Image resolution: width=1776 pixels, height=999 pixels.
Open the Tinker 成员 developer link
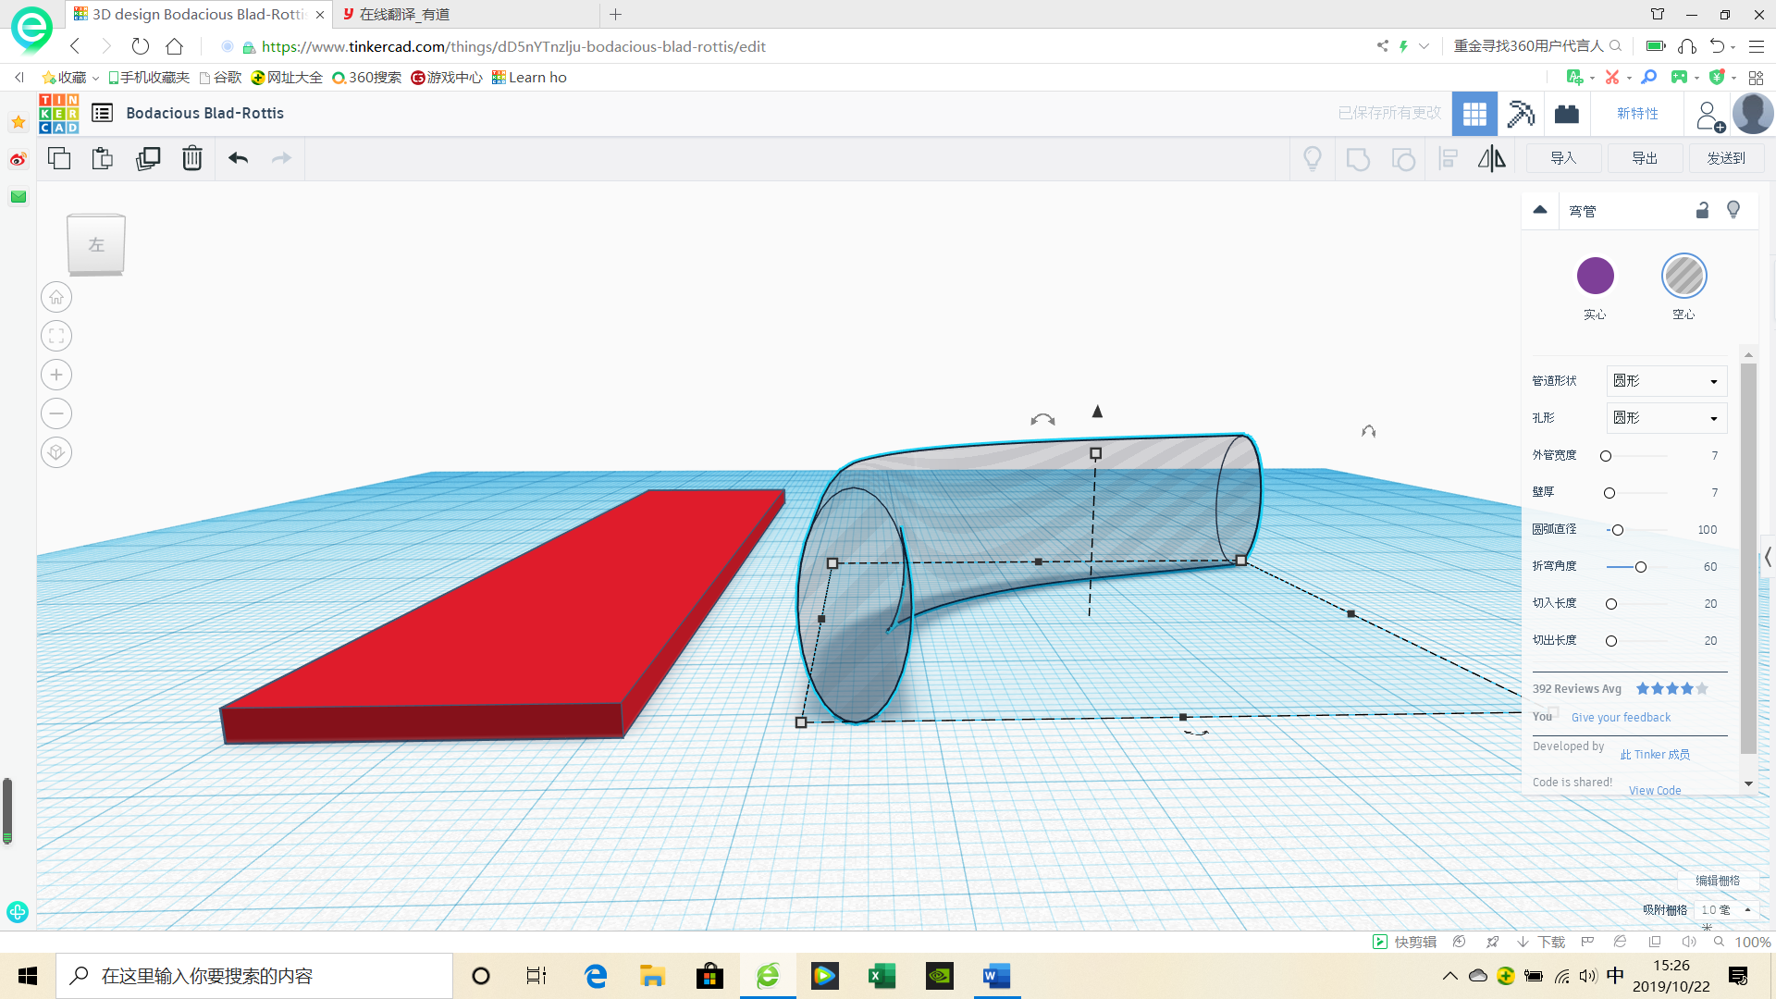(1655, 755)
